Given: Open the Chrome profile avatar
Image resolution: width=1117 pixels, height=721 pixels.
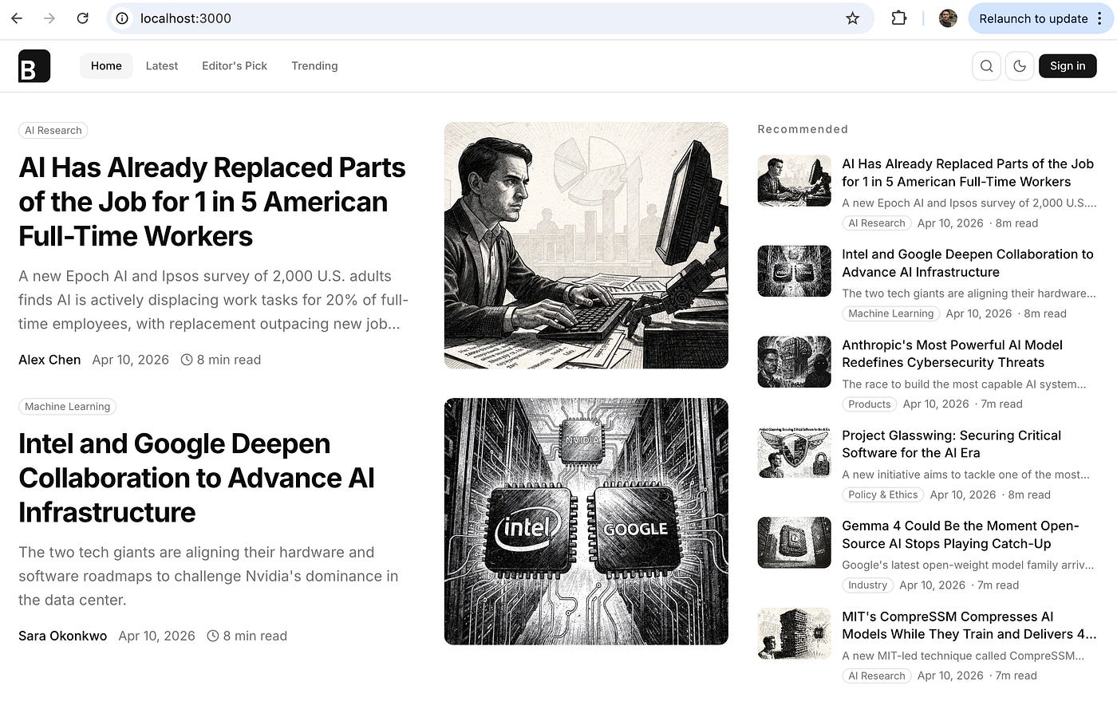Looking at the screenshot, I should click(x=948, y=18).
